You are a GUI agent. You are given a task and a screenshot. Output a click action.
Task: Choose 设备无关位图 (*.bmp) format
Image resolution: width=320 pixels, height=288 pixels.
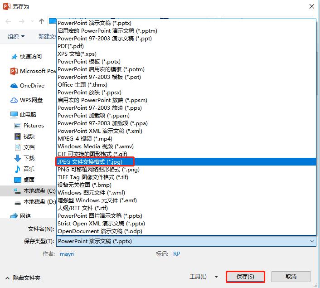click(186, 185)
